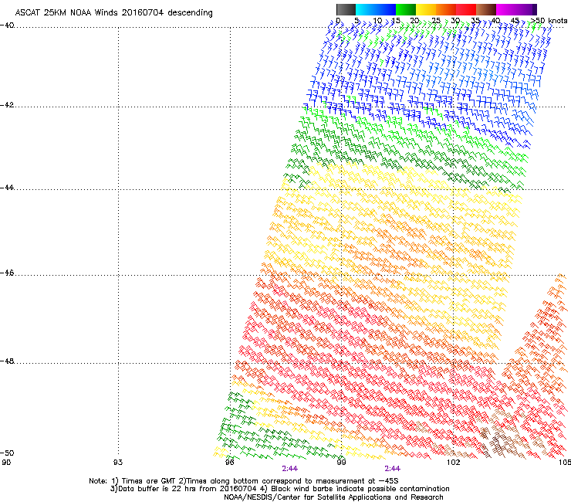Image resolution: width=571 pixels, height=502 pixels.
Task: Click the '40' label in the color legend
Action: (x=495, y=21)
